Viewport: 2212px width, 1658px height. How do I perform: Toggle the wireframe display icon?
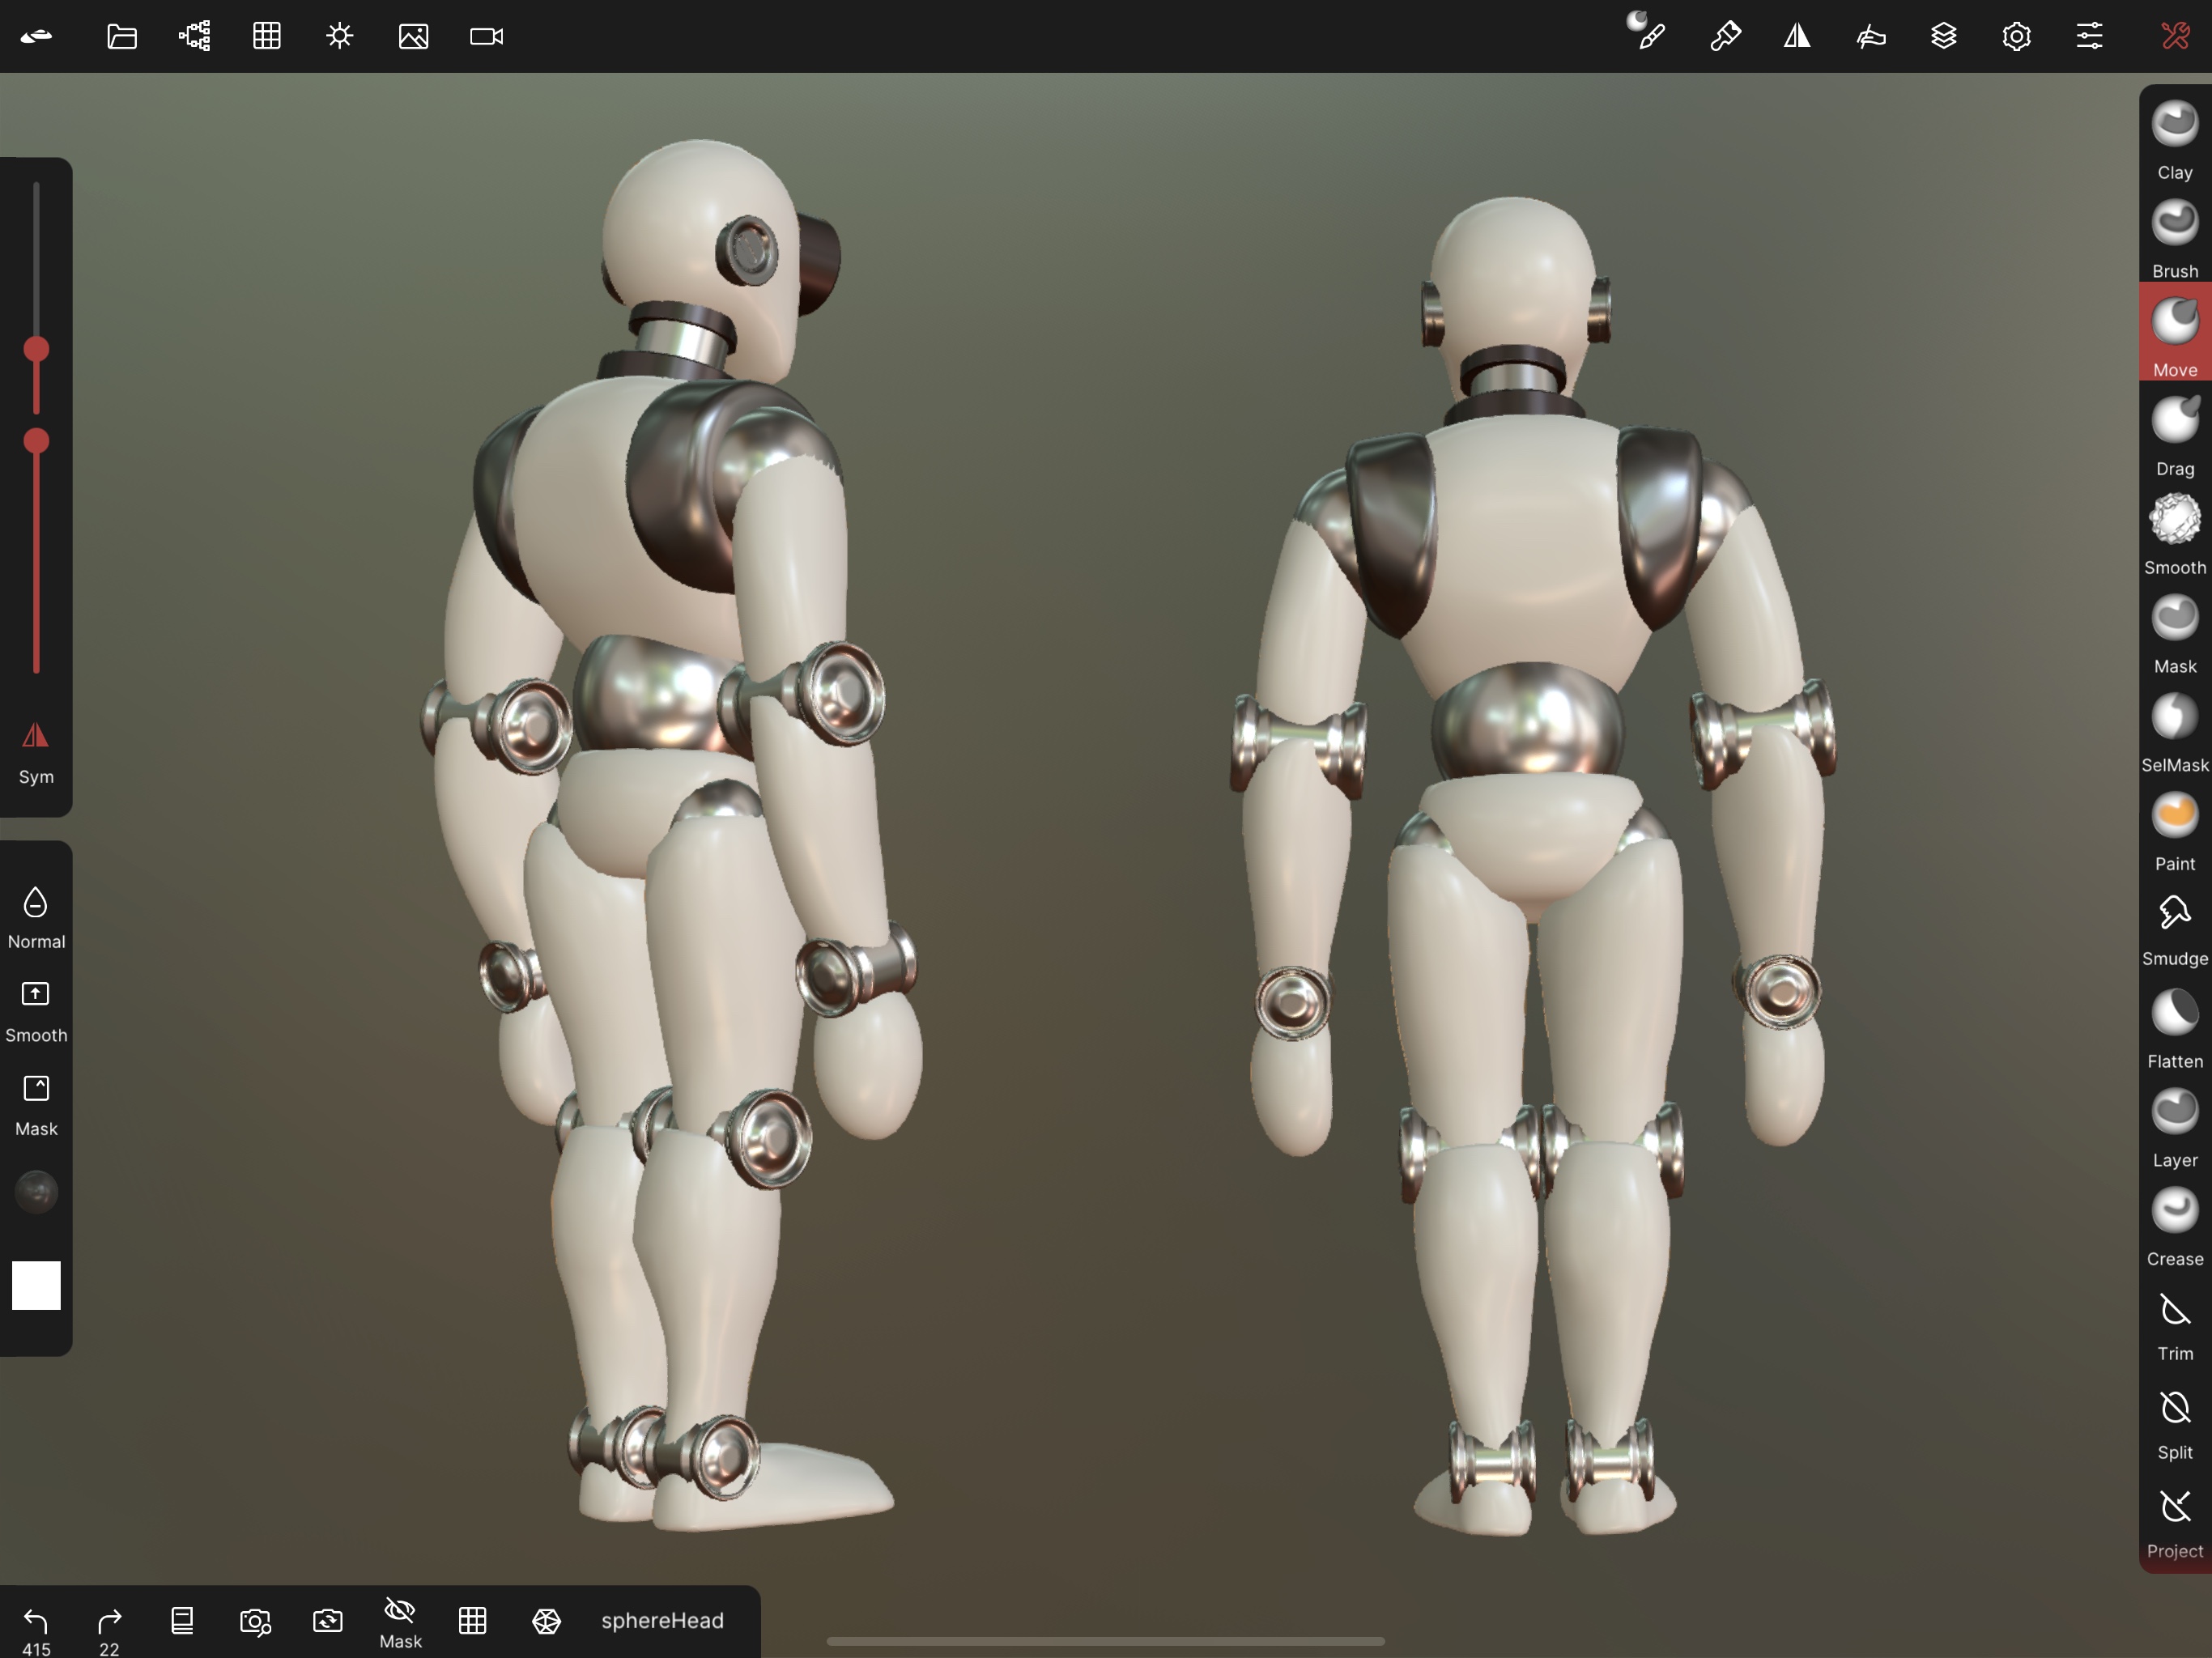[x=546, y=1620]
